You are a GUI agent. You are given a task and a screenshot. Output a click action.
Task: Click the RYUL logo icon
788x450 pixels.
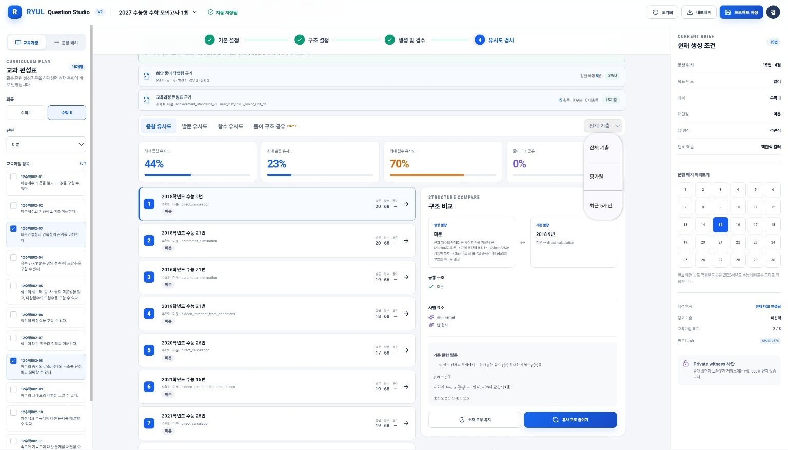[15, 12]
